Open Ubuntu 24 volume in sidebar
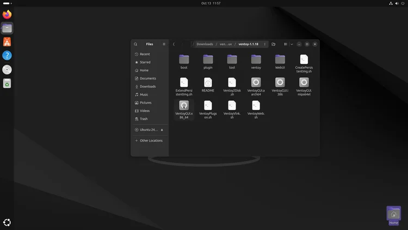408x230 pixels. coord(146,130)
